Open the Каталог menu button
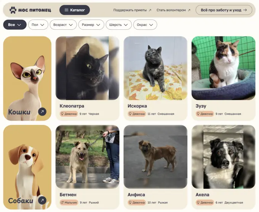The image size is (259, 212). pyautogui.click(x=75, y=10)
